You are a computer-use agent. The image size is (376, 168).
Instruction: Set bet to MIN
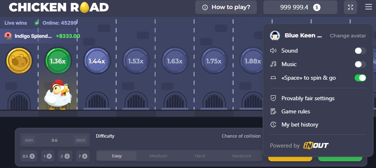(29, 140)
